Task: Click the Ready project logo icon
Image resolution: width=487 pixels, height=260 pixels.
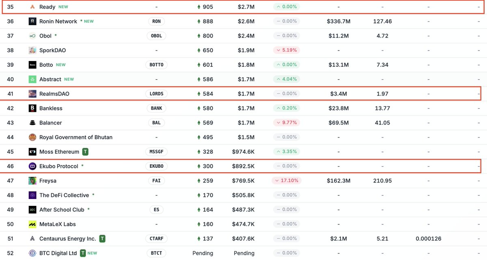Action: 32,7
